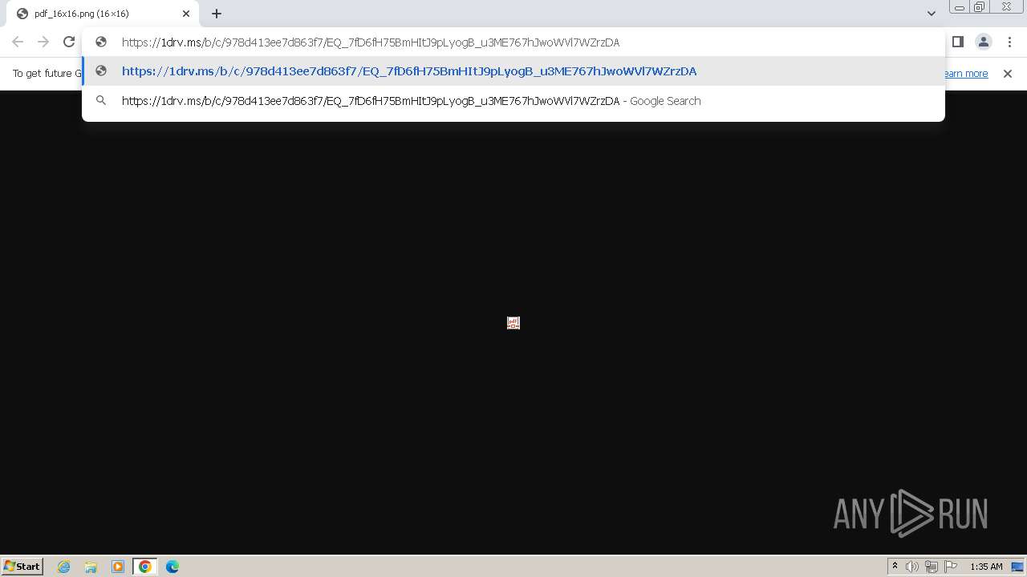Click the Show desktop button
Image resolution: width=1027 pixels, height=577 pixels.
(x=1017, y=567)
